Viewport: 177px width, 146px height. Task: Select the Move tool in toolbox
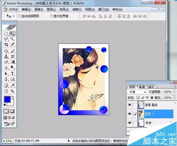coord(12,34)
